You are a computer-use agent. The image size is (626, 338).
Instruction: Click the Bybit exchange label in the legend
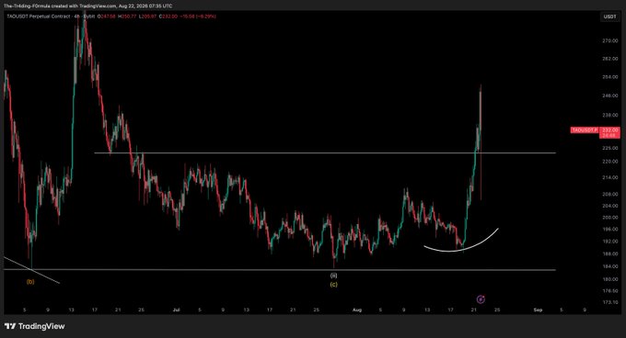[89, 17]
